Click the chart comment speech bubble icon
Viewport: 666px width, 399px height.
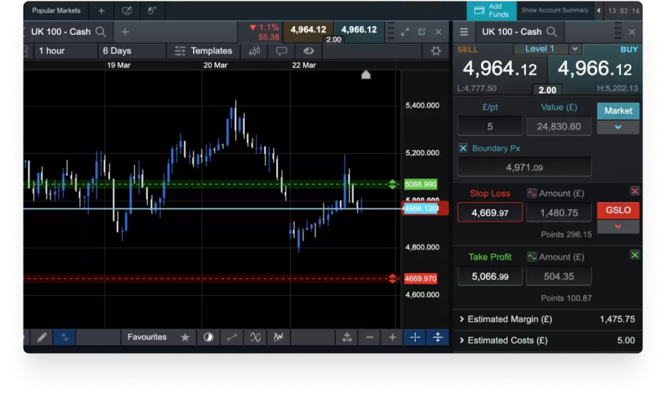pos(281,51)
